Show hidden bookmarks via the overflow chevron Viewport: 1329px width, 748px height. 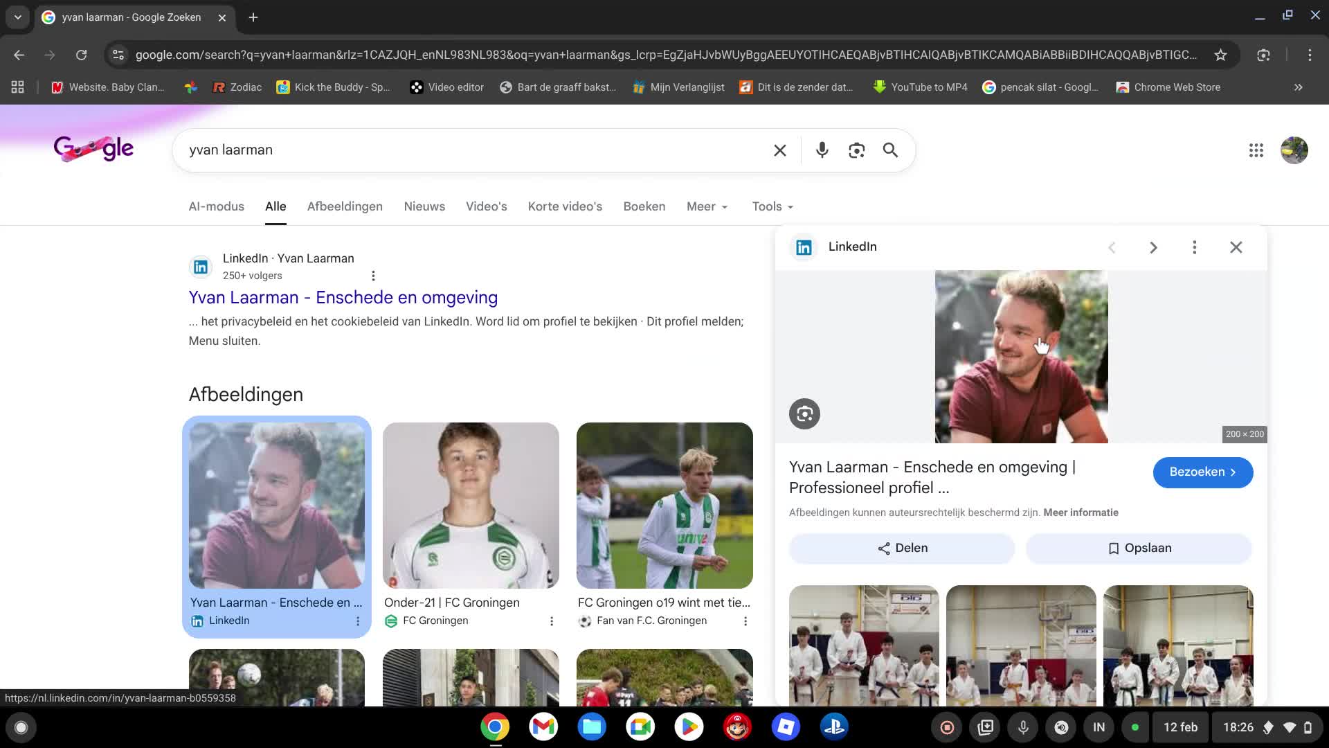point(1298,87)
